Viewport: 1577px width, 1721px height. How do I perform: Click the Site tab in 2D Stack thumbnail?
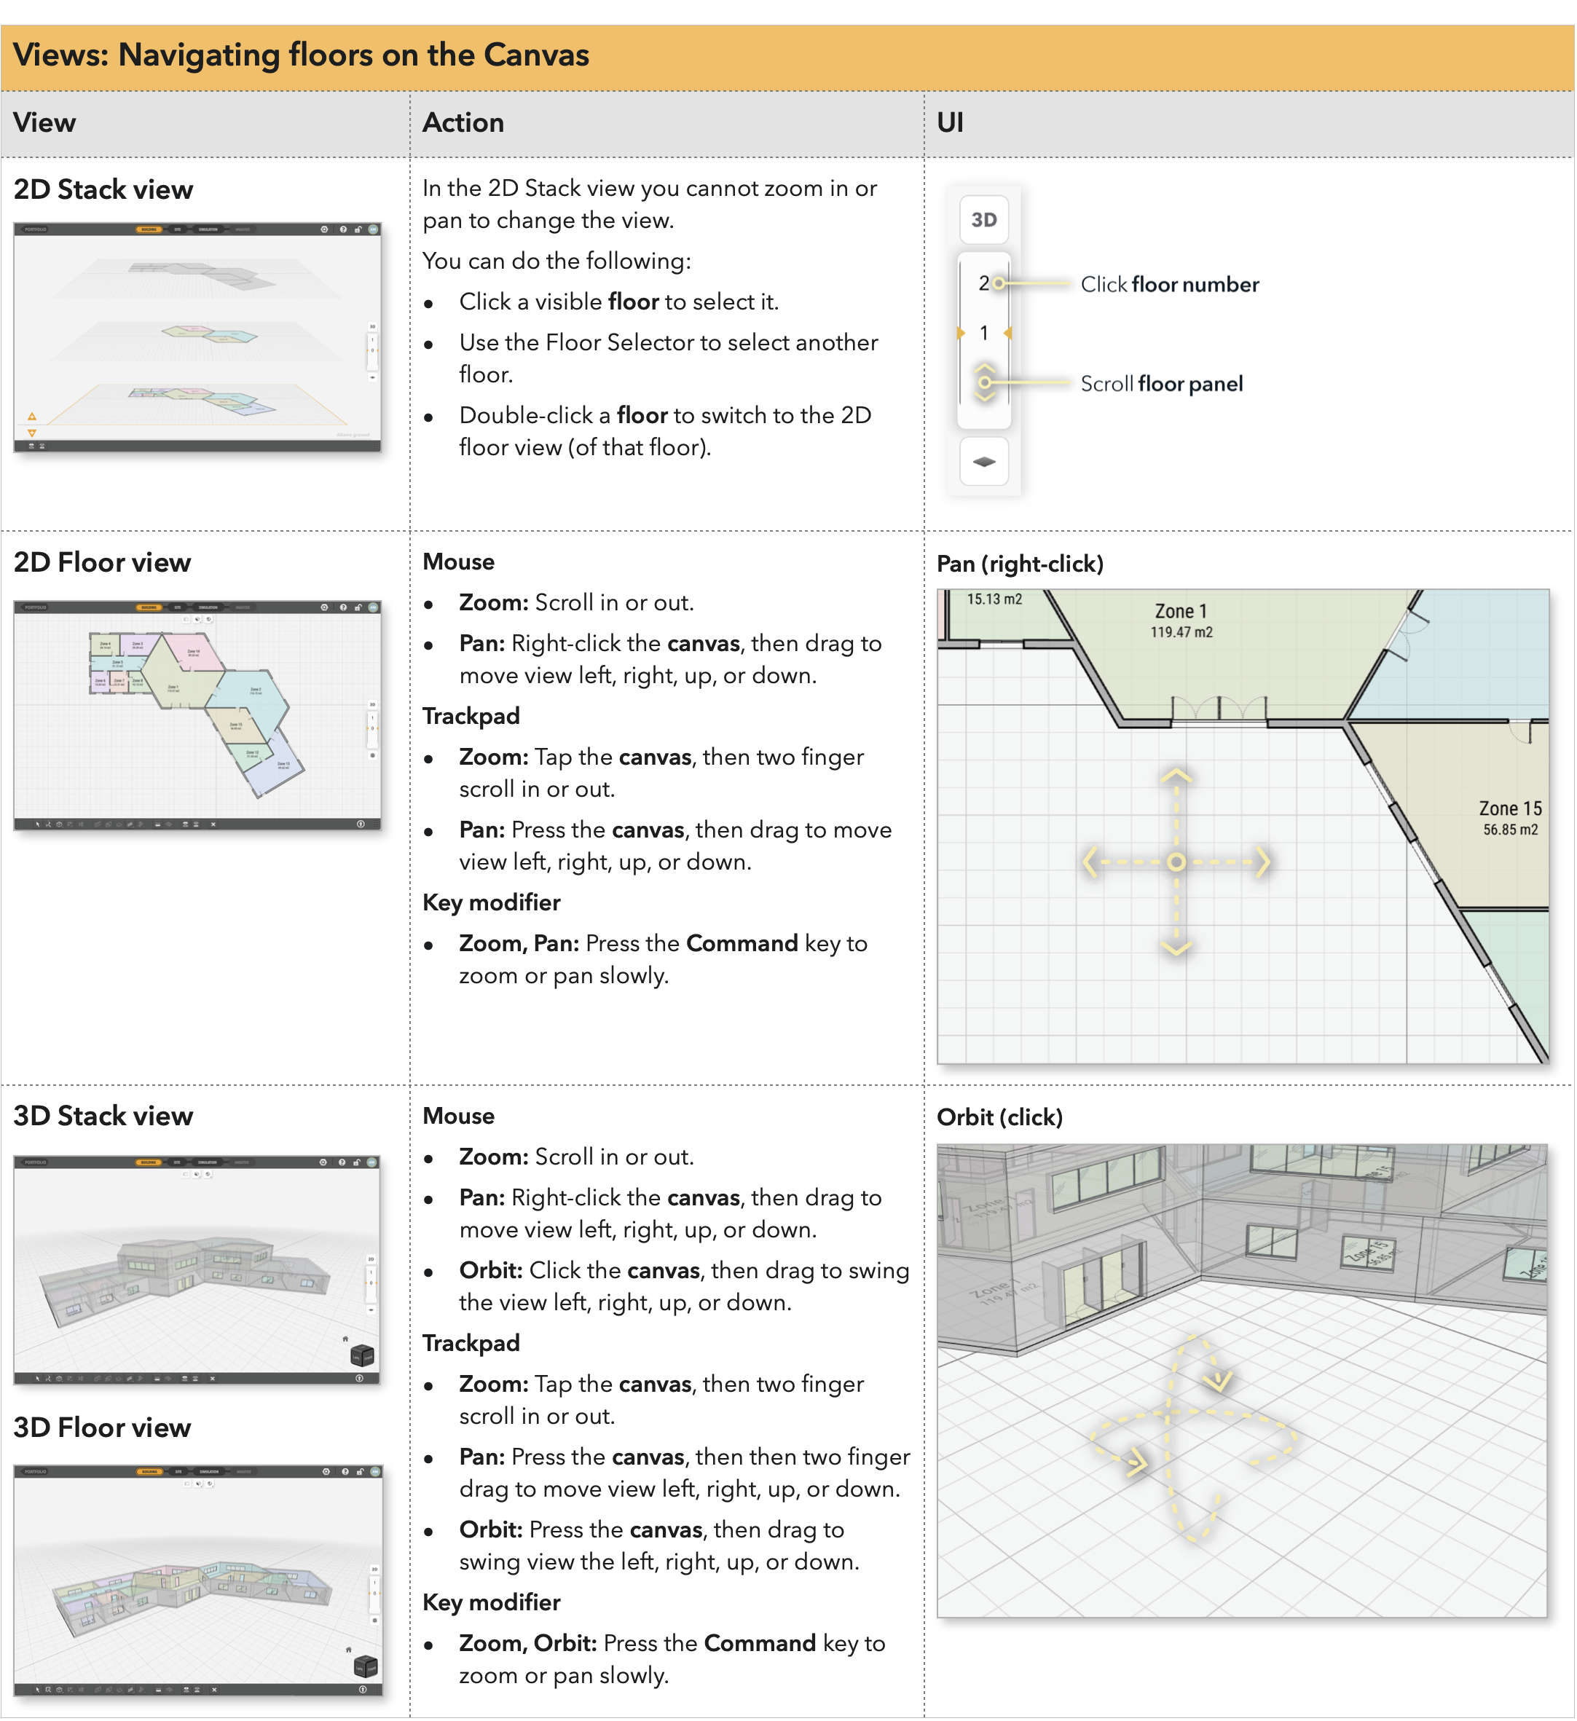click(x=178, y=229)
